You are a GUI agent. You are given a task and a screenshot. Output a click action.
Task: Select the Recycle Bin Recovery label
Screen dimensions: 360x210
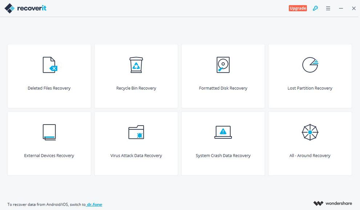(136, 88)
